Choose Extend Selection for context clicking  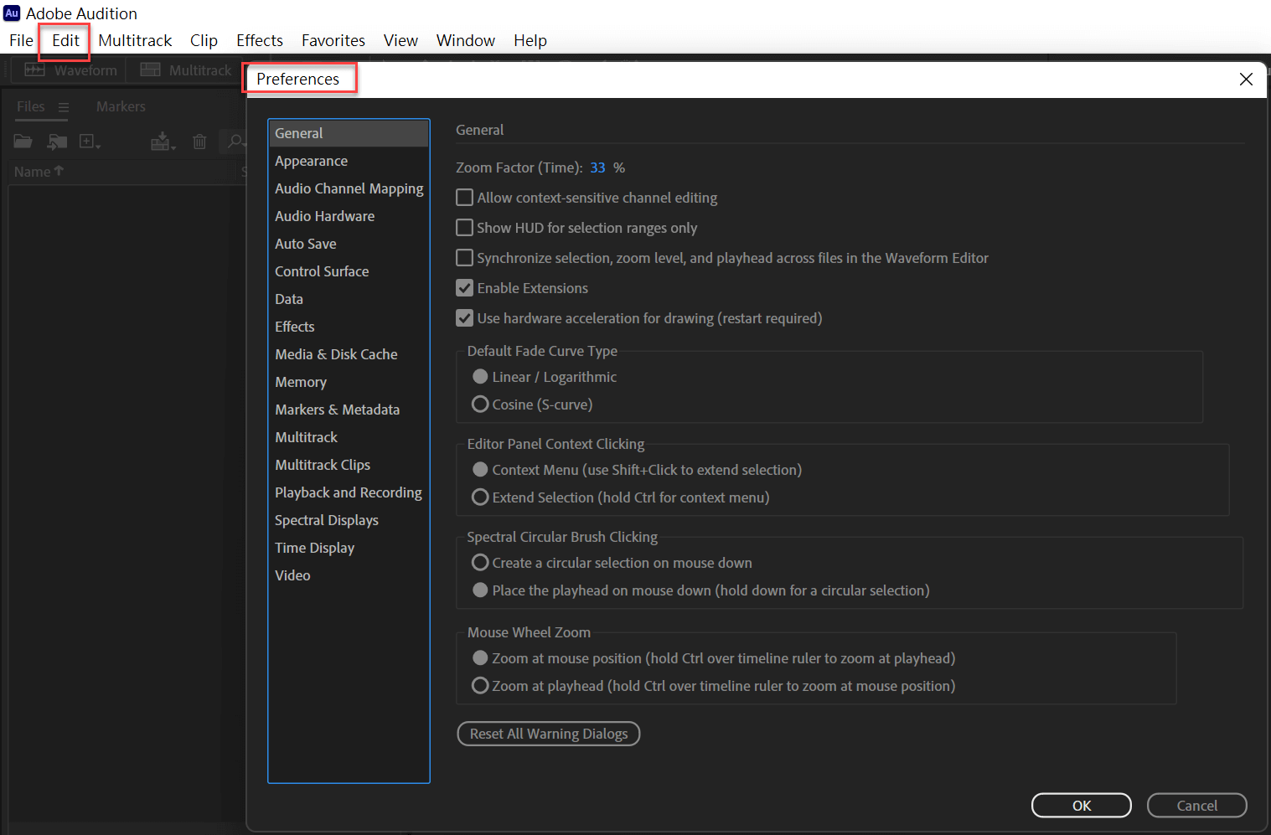(480, 497)
